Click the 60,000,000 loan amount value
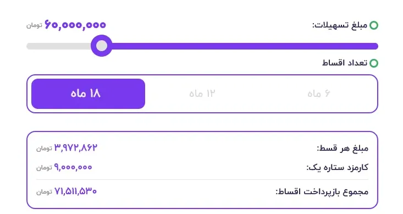The height and width of the screenshot is (214, 403). (x=75, y=25)
